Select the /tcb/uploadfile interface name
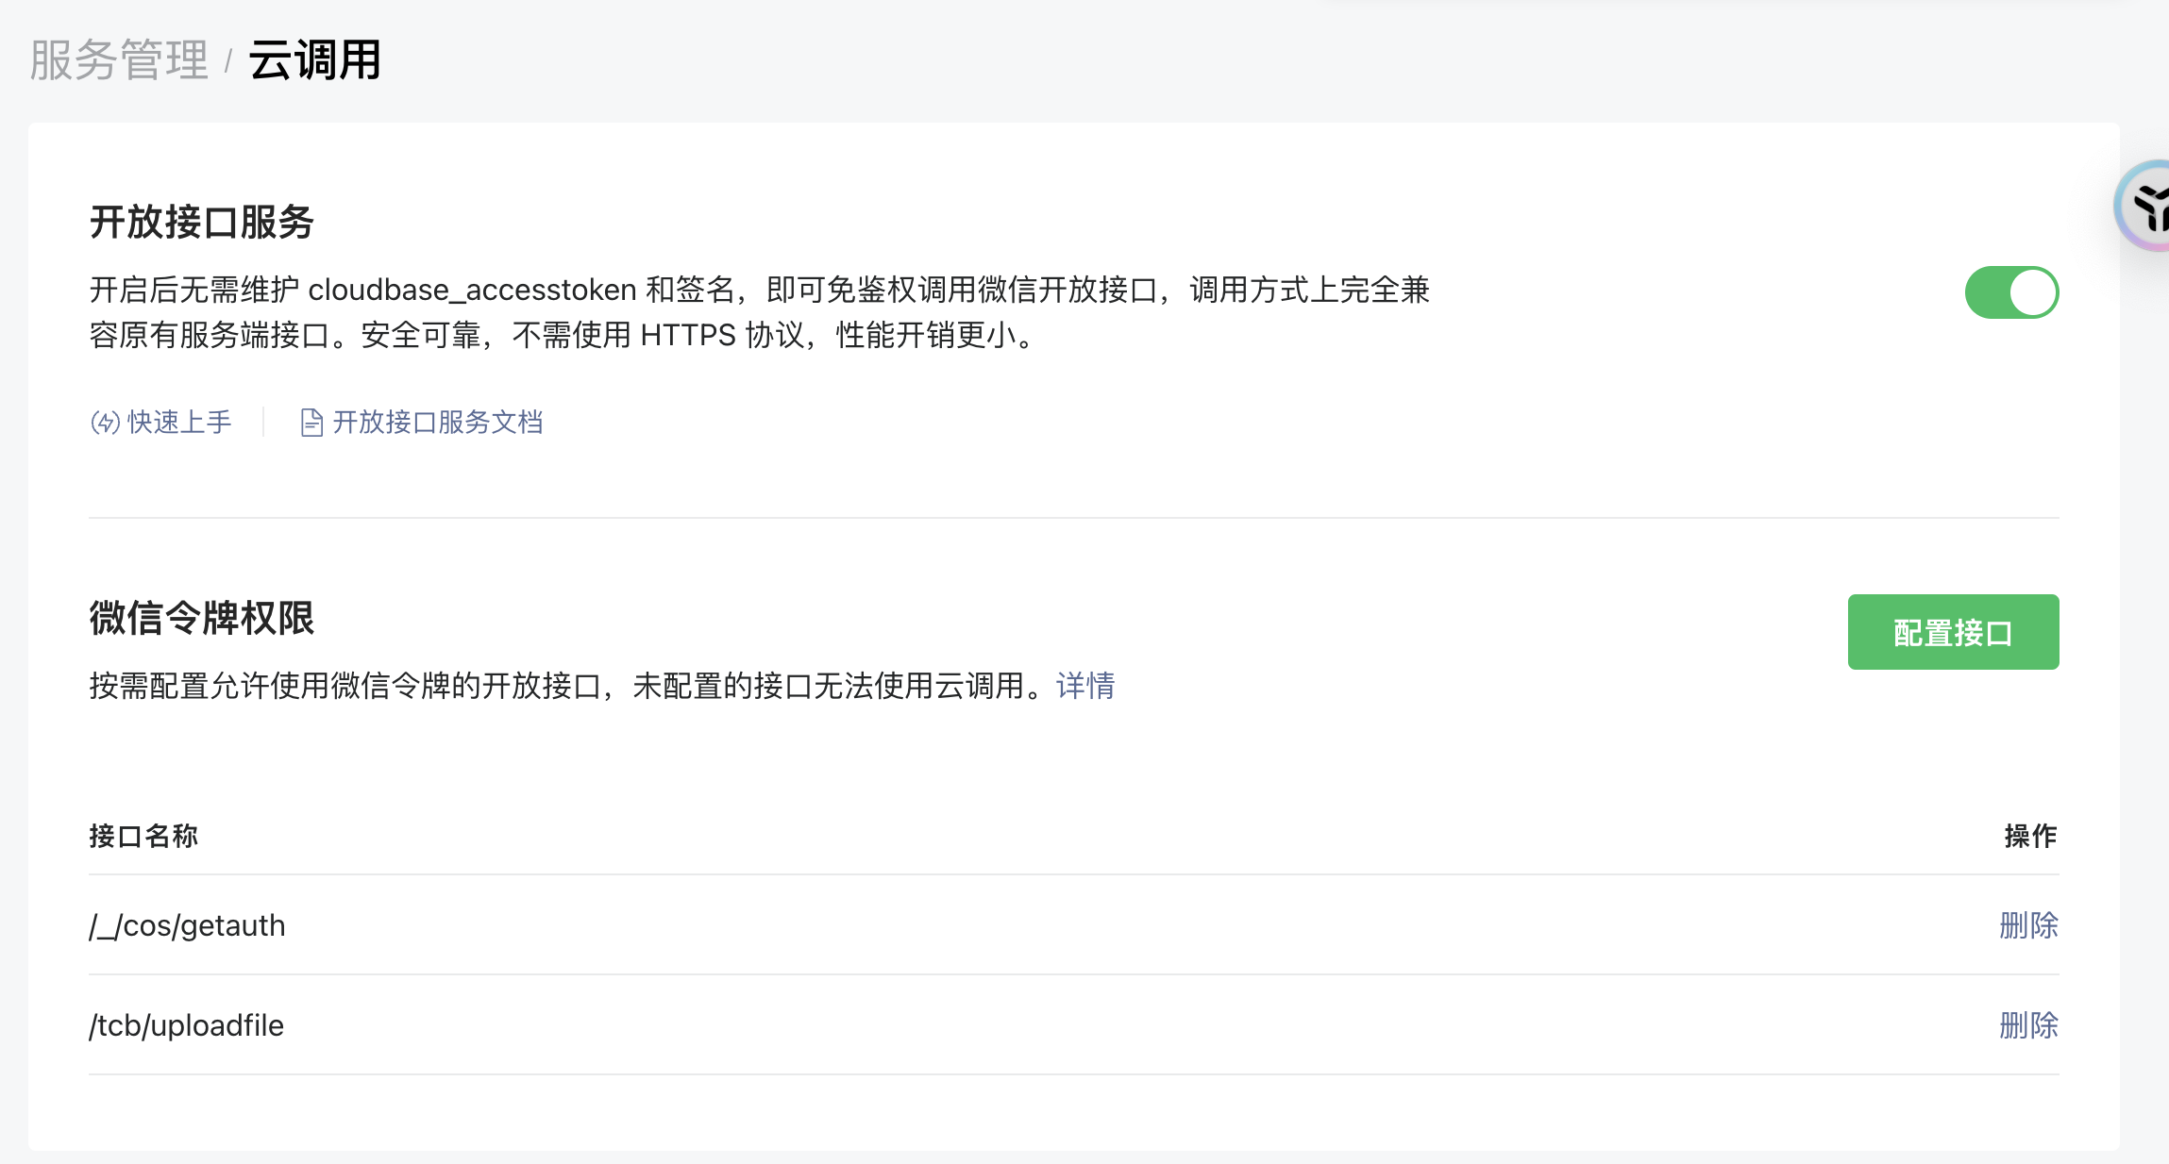This screenshot has width=2169, height=1164. [187, 1026]
